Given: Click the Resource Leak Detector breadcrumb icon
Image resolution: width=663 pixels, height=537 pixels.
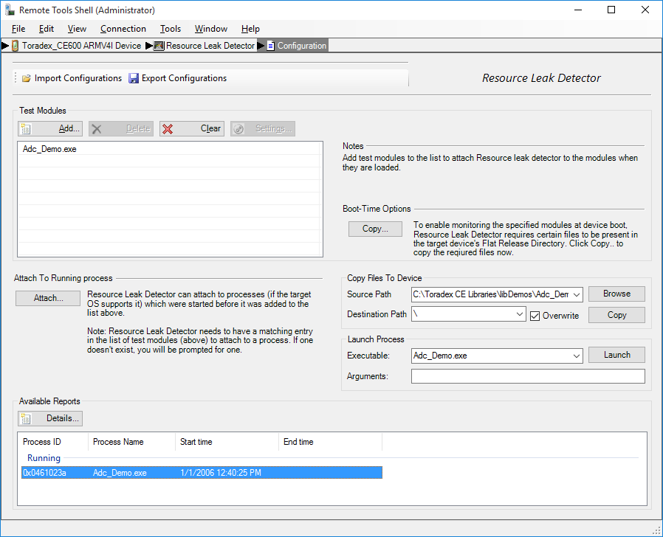Looking at the screenshot, I should click(x=159, y=46).
